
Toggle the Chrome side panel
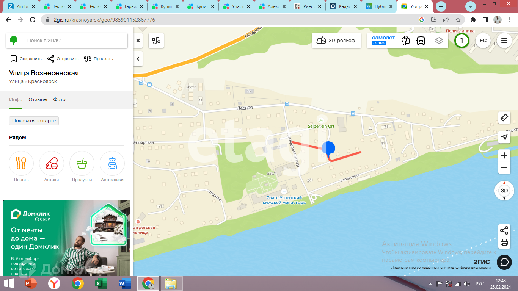[485, 20]
